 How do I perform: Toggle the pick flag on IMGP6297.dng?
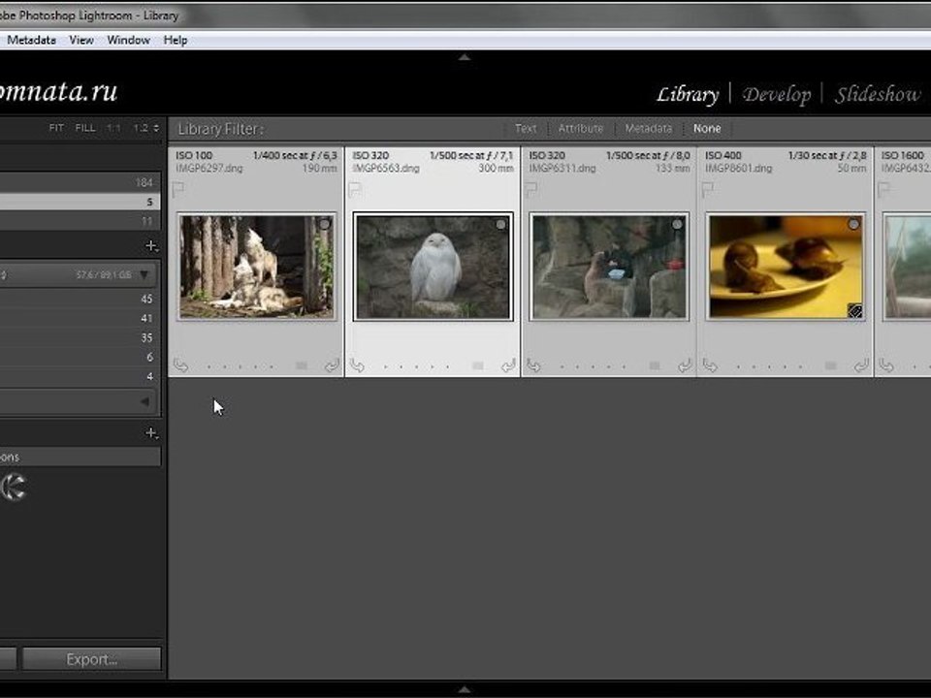(x=178, y=190)
